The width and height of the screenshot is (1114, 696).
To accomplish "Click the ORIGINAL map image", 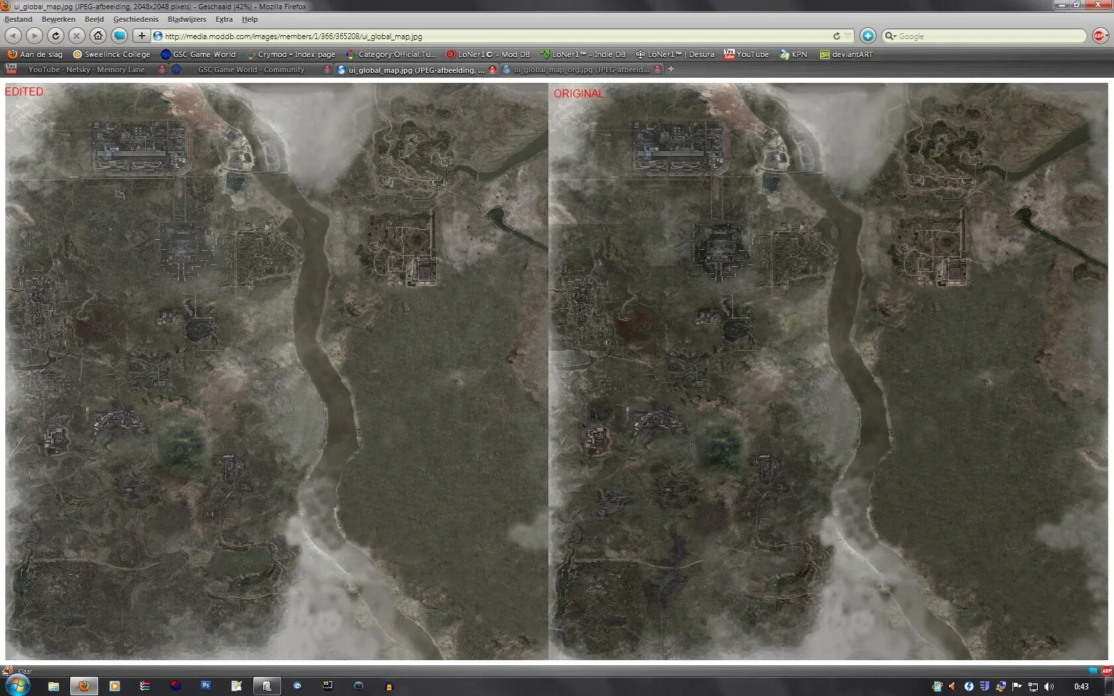I will [x=828, y=371].
